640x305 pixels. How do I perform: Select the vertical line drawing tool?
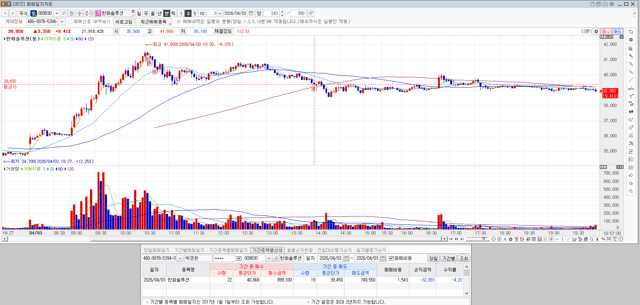[x=631, y=72]
